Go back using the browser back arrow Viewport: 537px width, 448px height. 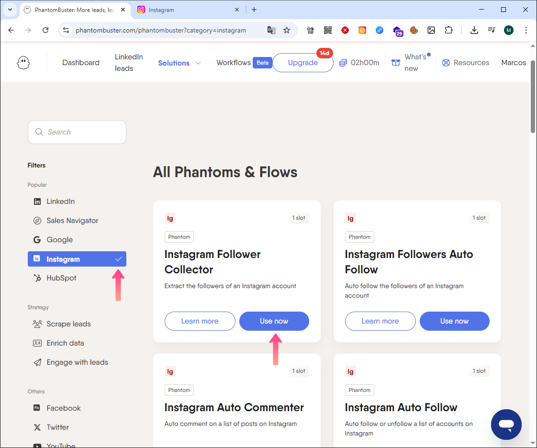(x=11, y=30)
